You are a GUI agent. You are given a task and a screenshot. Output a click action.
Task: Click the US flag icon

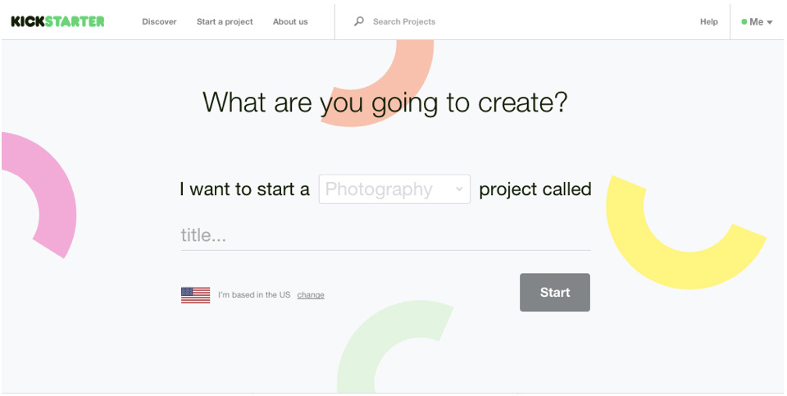click(195, 295)
